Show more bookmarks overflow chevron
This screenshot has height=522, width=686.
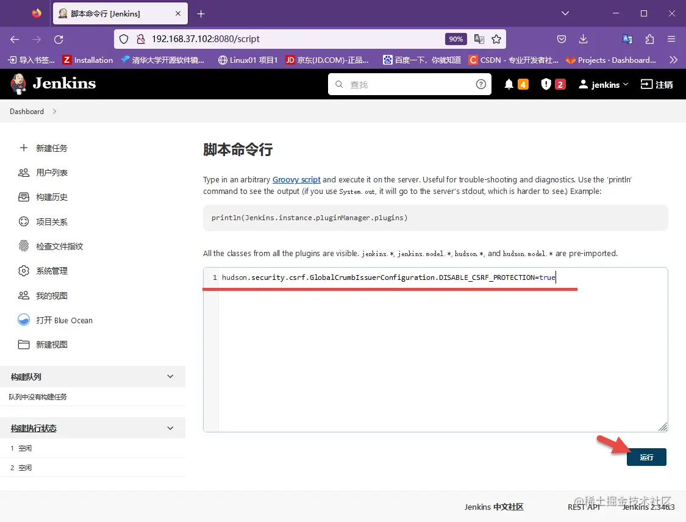coord(673,60)
